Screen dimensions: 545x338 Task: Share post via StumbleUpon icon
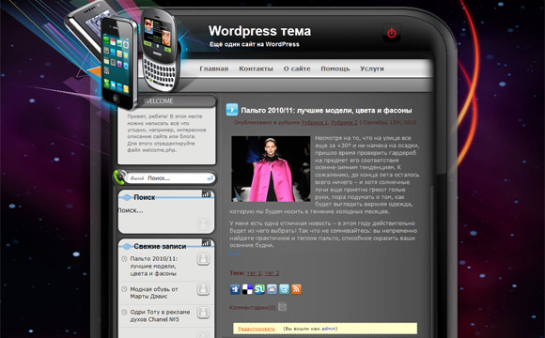pos(259,289)
